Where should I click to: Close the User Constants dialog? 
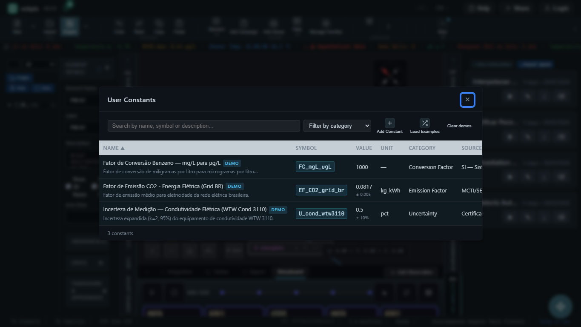(467, 100)
